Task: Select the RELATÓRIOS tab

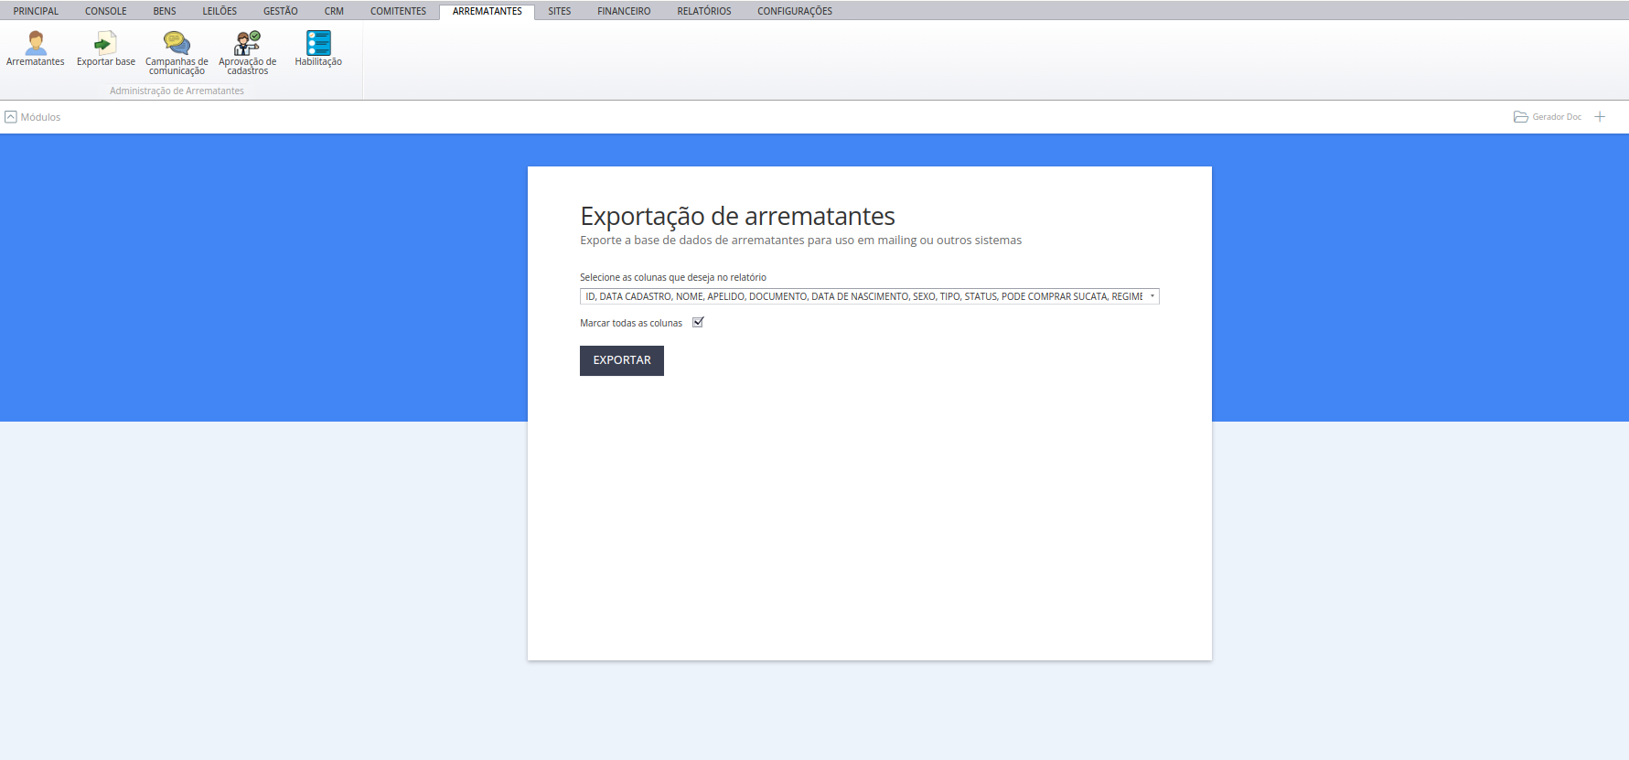Action: (703, 11)
